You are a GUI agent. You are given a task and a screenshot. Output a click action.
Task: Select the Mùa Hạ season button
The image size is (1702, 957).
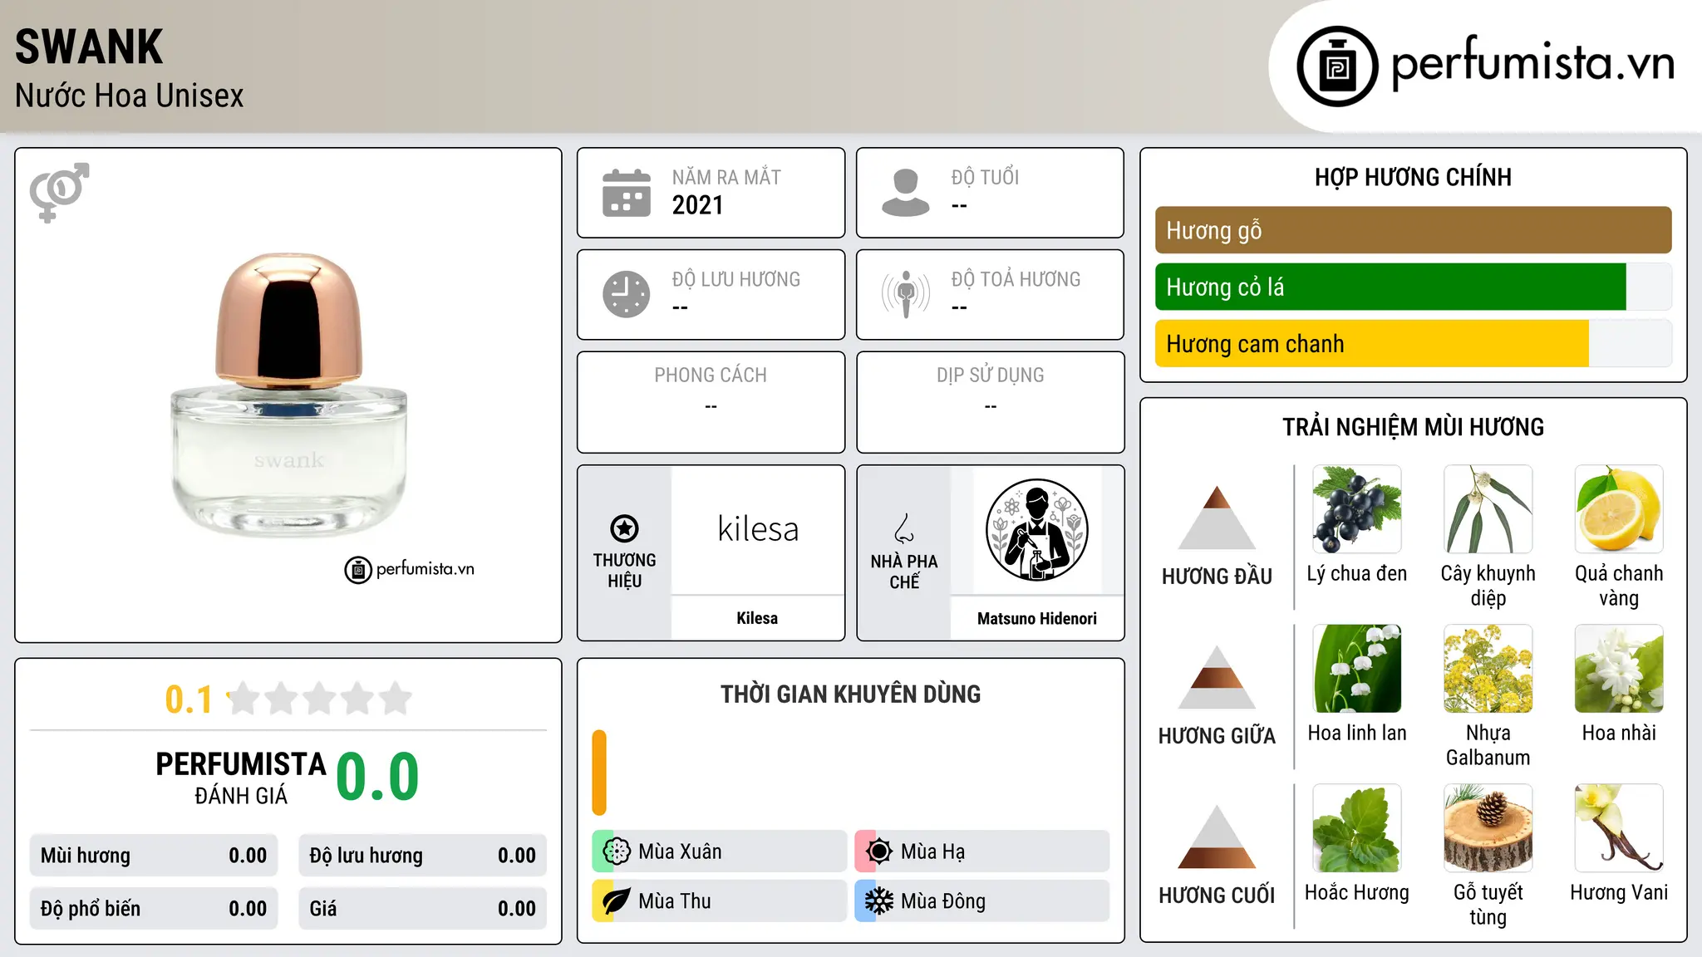pos(982,851)
